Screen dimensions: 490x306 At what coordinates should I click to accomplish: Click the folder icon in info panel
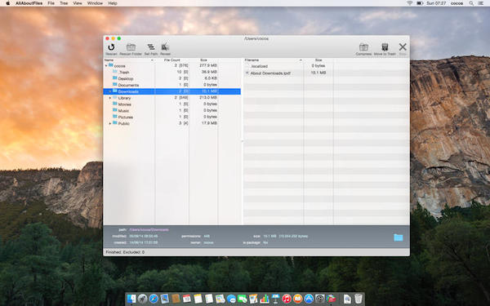pos(399,237)
